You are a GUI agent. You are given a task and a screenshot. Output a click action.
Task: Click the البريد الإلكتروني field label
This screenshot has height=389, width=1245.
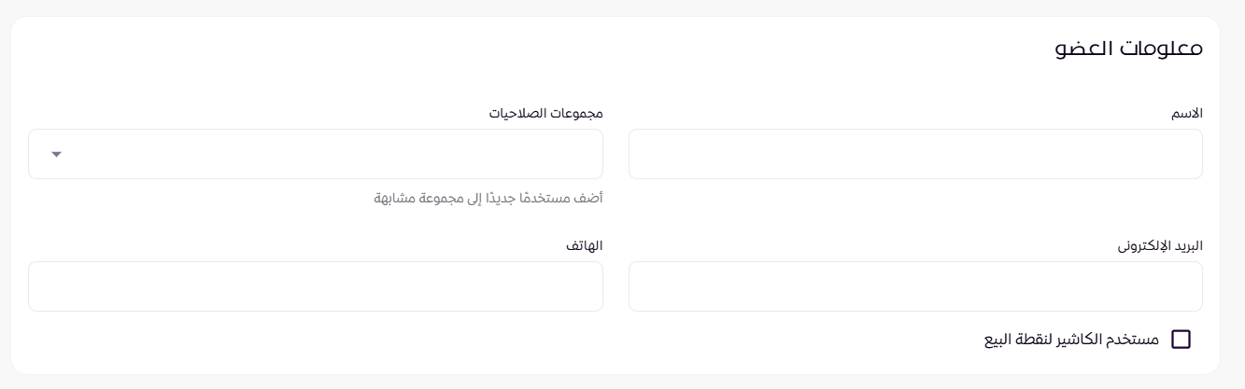point(1160,246)
